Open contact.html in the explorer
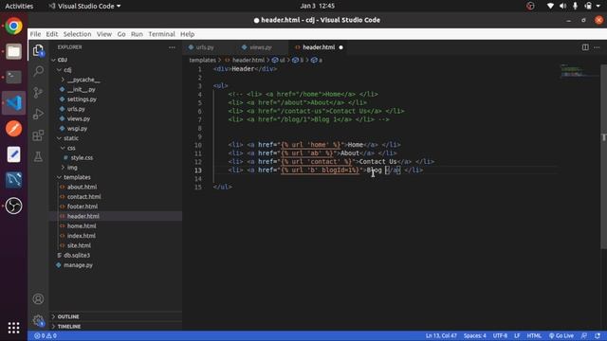 click(x=83, y=196)
